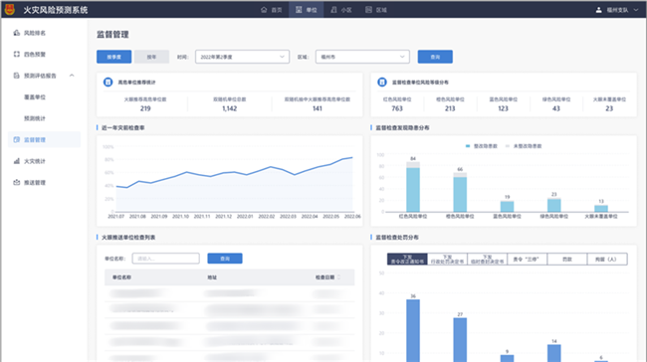Click the 风险排名 sidebar icon

coord(17,33)
